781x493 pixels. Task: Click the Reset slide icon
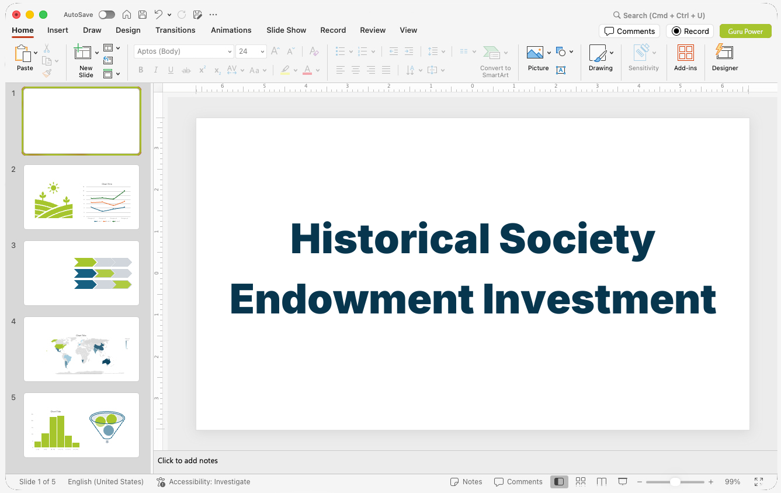click(x=108, y=60)
